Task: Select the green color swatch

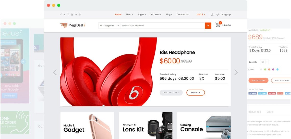Action: pyautogui.click(x=265, y=69)
